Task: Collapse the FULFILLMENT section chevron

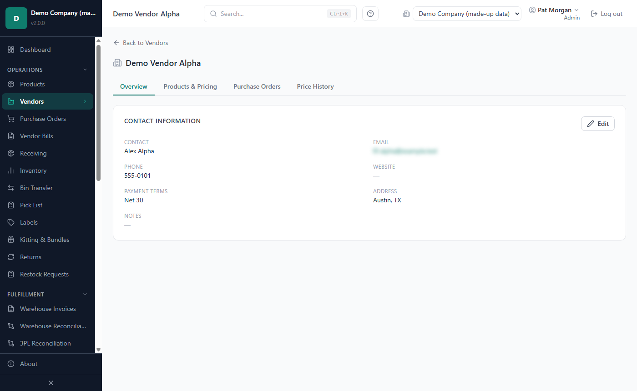Action: tap(85, 294)
